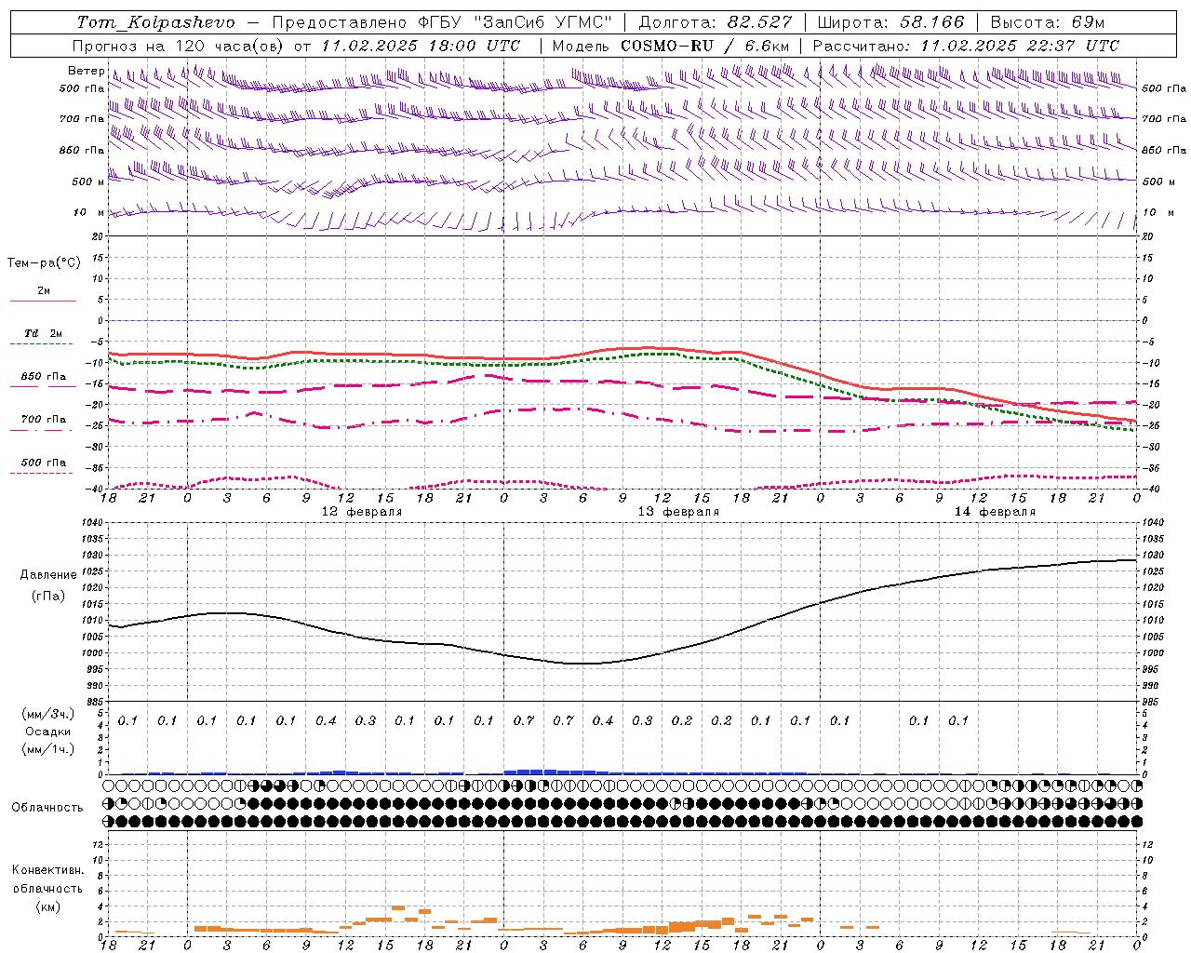Viewport: 1191px width, 953px height.
Task: Click the Модель COSMO-RU / 6.6км text
Action: 670,46
